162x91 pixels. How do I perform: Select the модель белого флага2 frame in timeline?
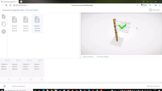[16, 68]
